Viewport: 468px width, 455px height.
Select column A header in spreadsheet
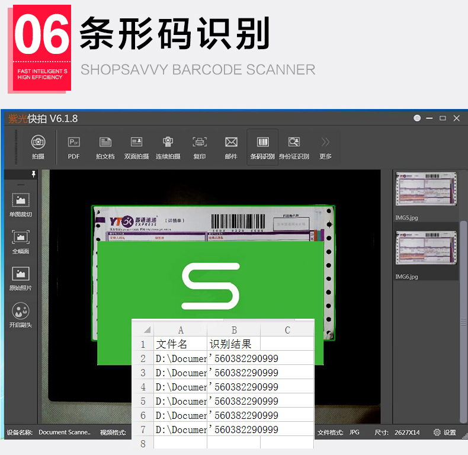pyautogui.click(x=180, y=330)
